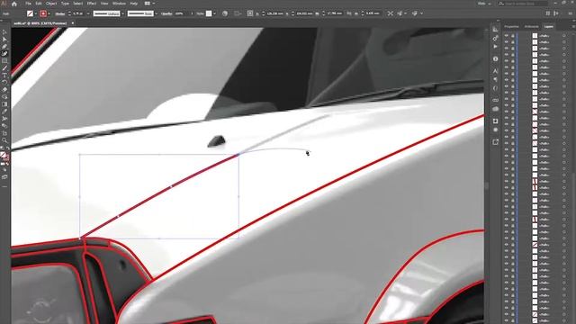576x324 pixels.
Task: Open the Character panel icon in dock
Action: (x=495, y=71)
